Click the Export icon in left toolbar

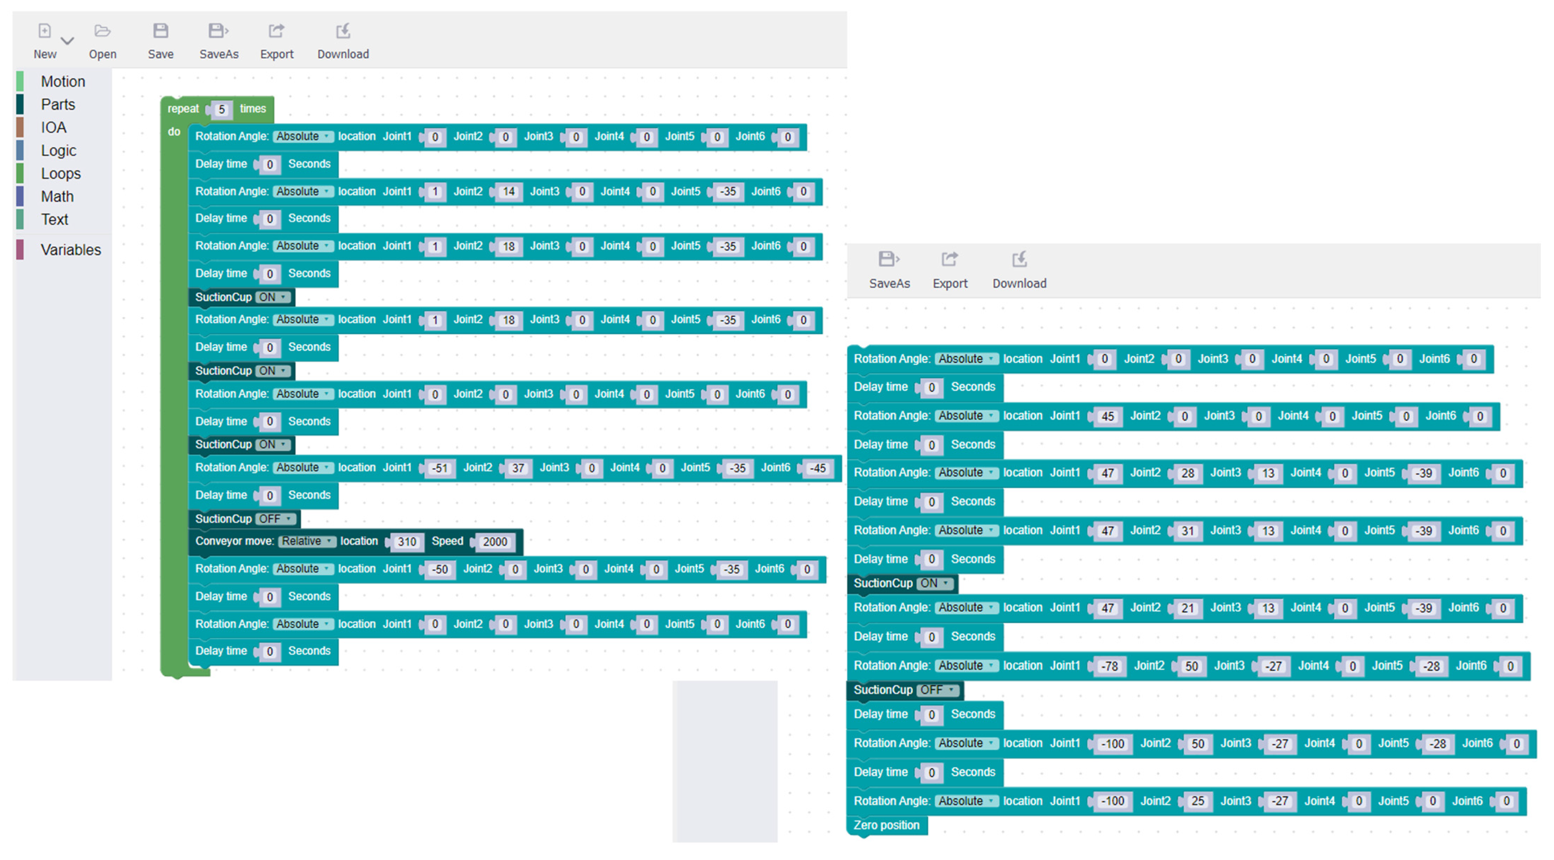click(276, 31)
